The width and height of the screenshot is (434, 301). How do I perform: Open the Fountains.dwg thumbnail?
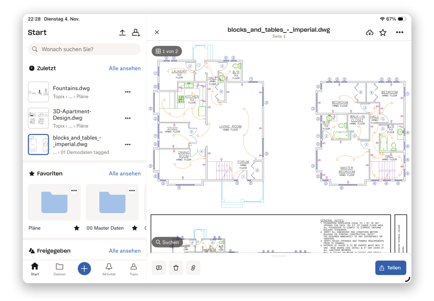pyautogui.click(x=38, y=92)
